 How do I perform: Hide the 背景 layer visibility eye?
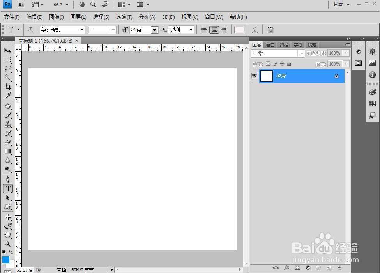[254, 76]
